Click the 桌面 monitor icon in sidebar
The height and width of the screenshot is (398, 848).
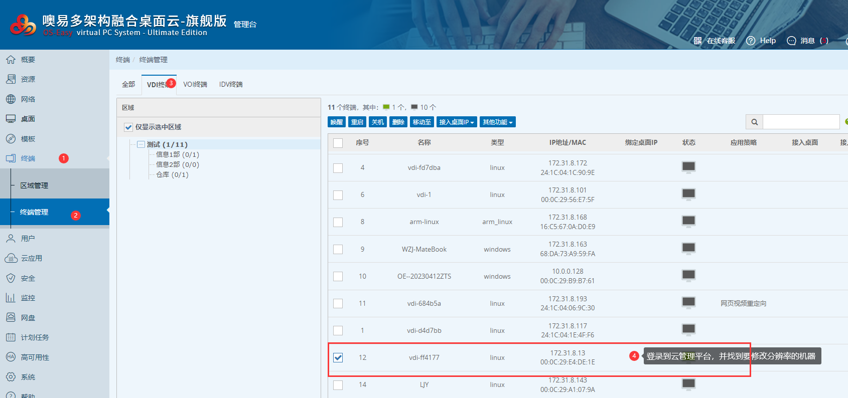pos(11,119)
